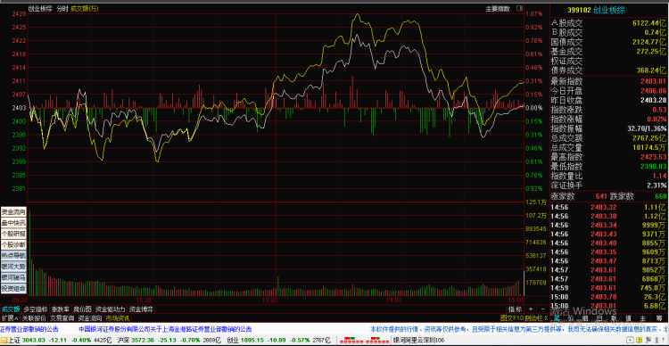The image size is (669, 346).
Task: Click the minus zoom icon beside 指标
Action: coord(542,309)
